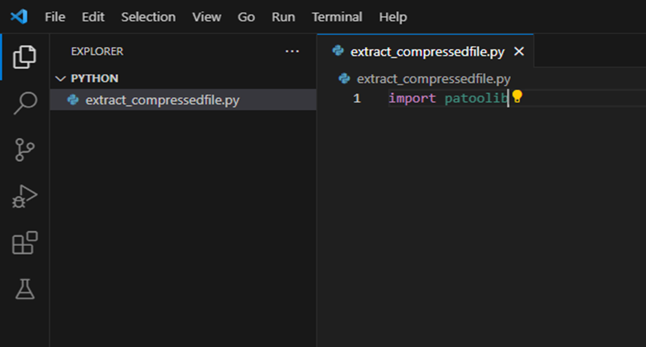Screen dimensions: 646x347
Task: Collapse the PYTHON folder section
Action: point(60,78)
